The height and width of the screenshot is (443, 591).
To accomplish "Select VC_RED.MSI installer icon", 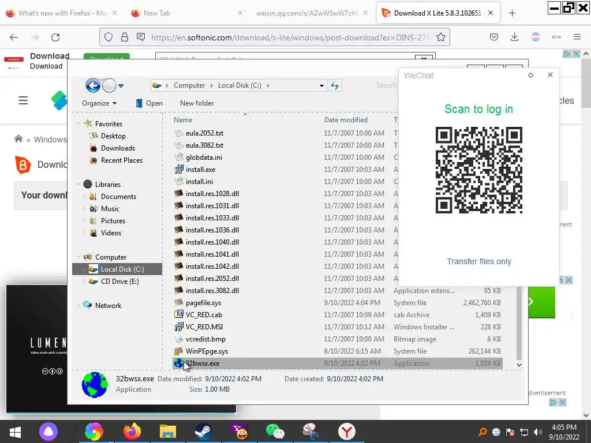I will click(179, 327).
